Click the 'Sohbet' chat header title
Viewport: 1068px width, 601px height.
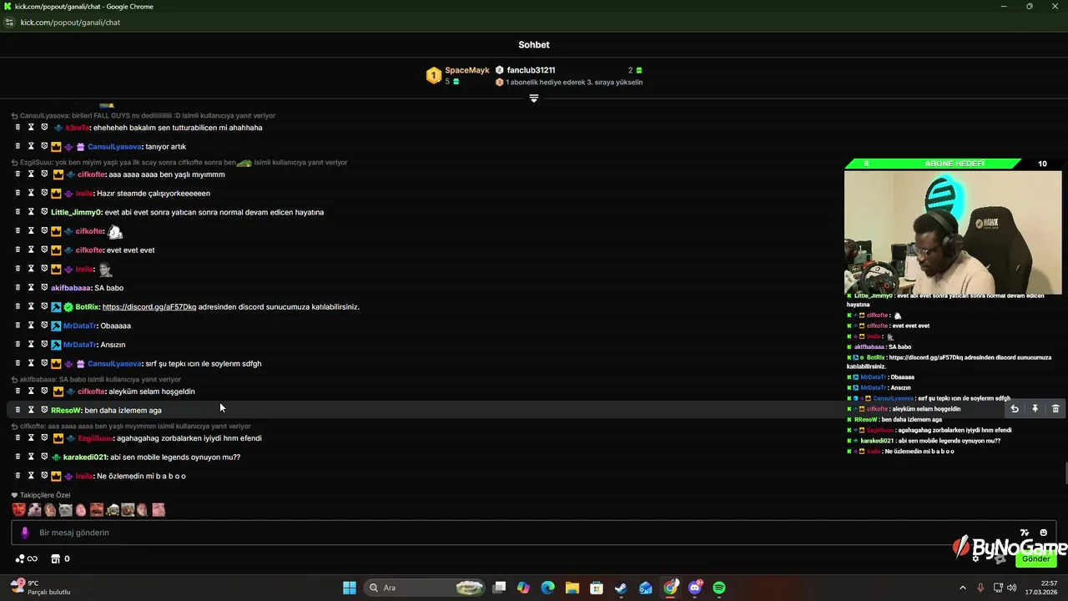click(534, 45)
